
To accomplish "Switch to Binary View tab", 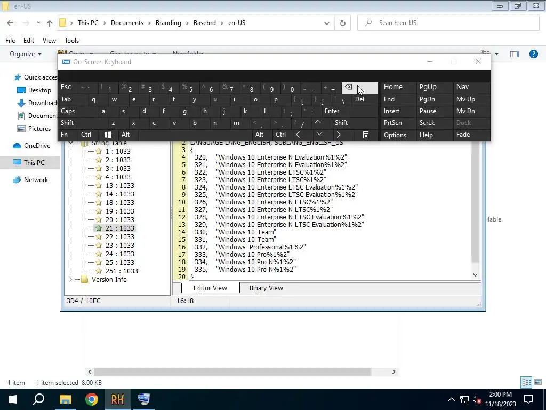I will pyautogui.click(x=266, y=288).
